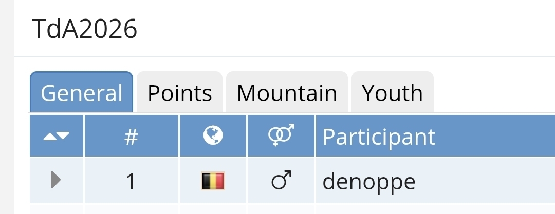The height and width of the screenshot is (214, 555).
Task: Open the Points classification tab
Action: click(179, 93)
